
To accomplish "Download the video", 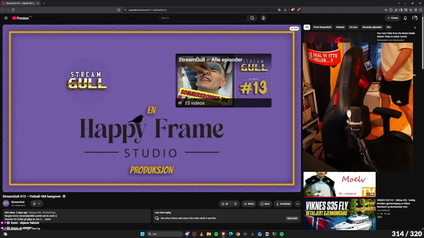I will click(x=283, y=204).
